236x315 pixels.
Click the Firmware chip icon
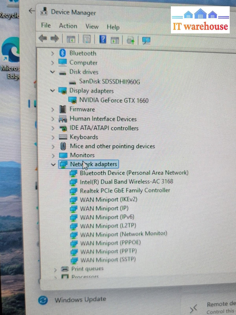[63, 109]
